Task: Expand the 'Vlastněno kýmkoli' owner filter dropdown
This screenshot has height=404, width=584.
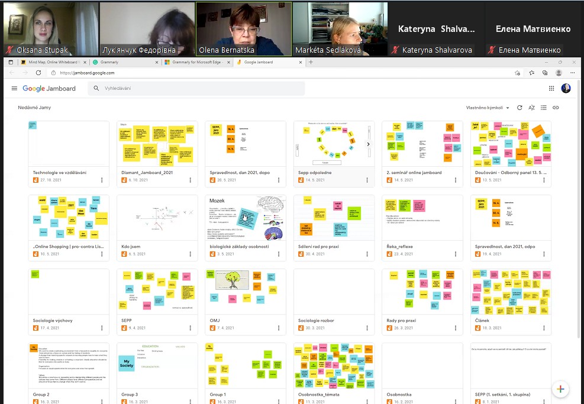Action: [x=488, y=108]
